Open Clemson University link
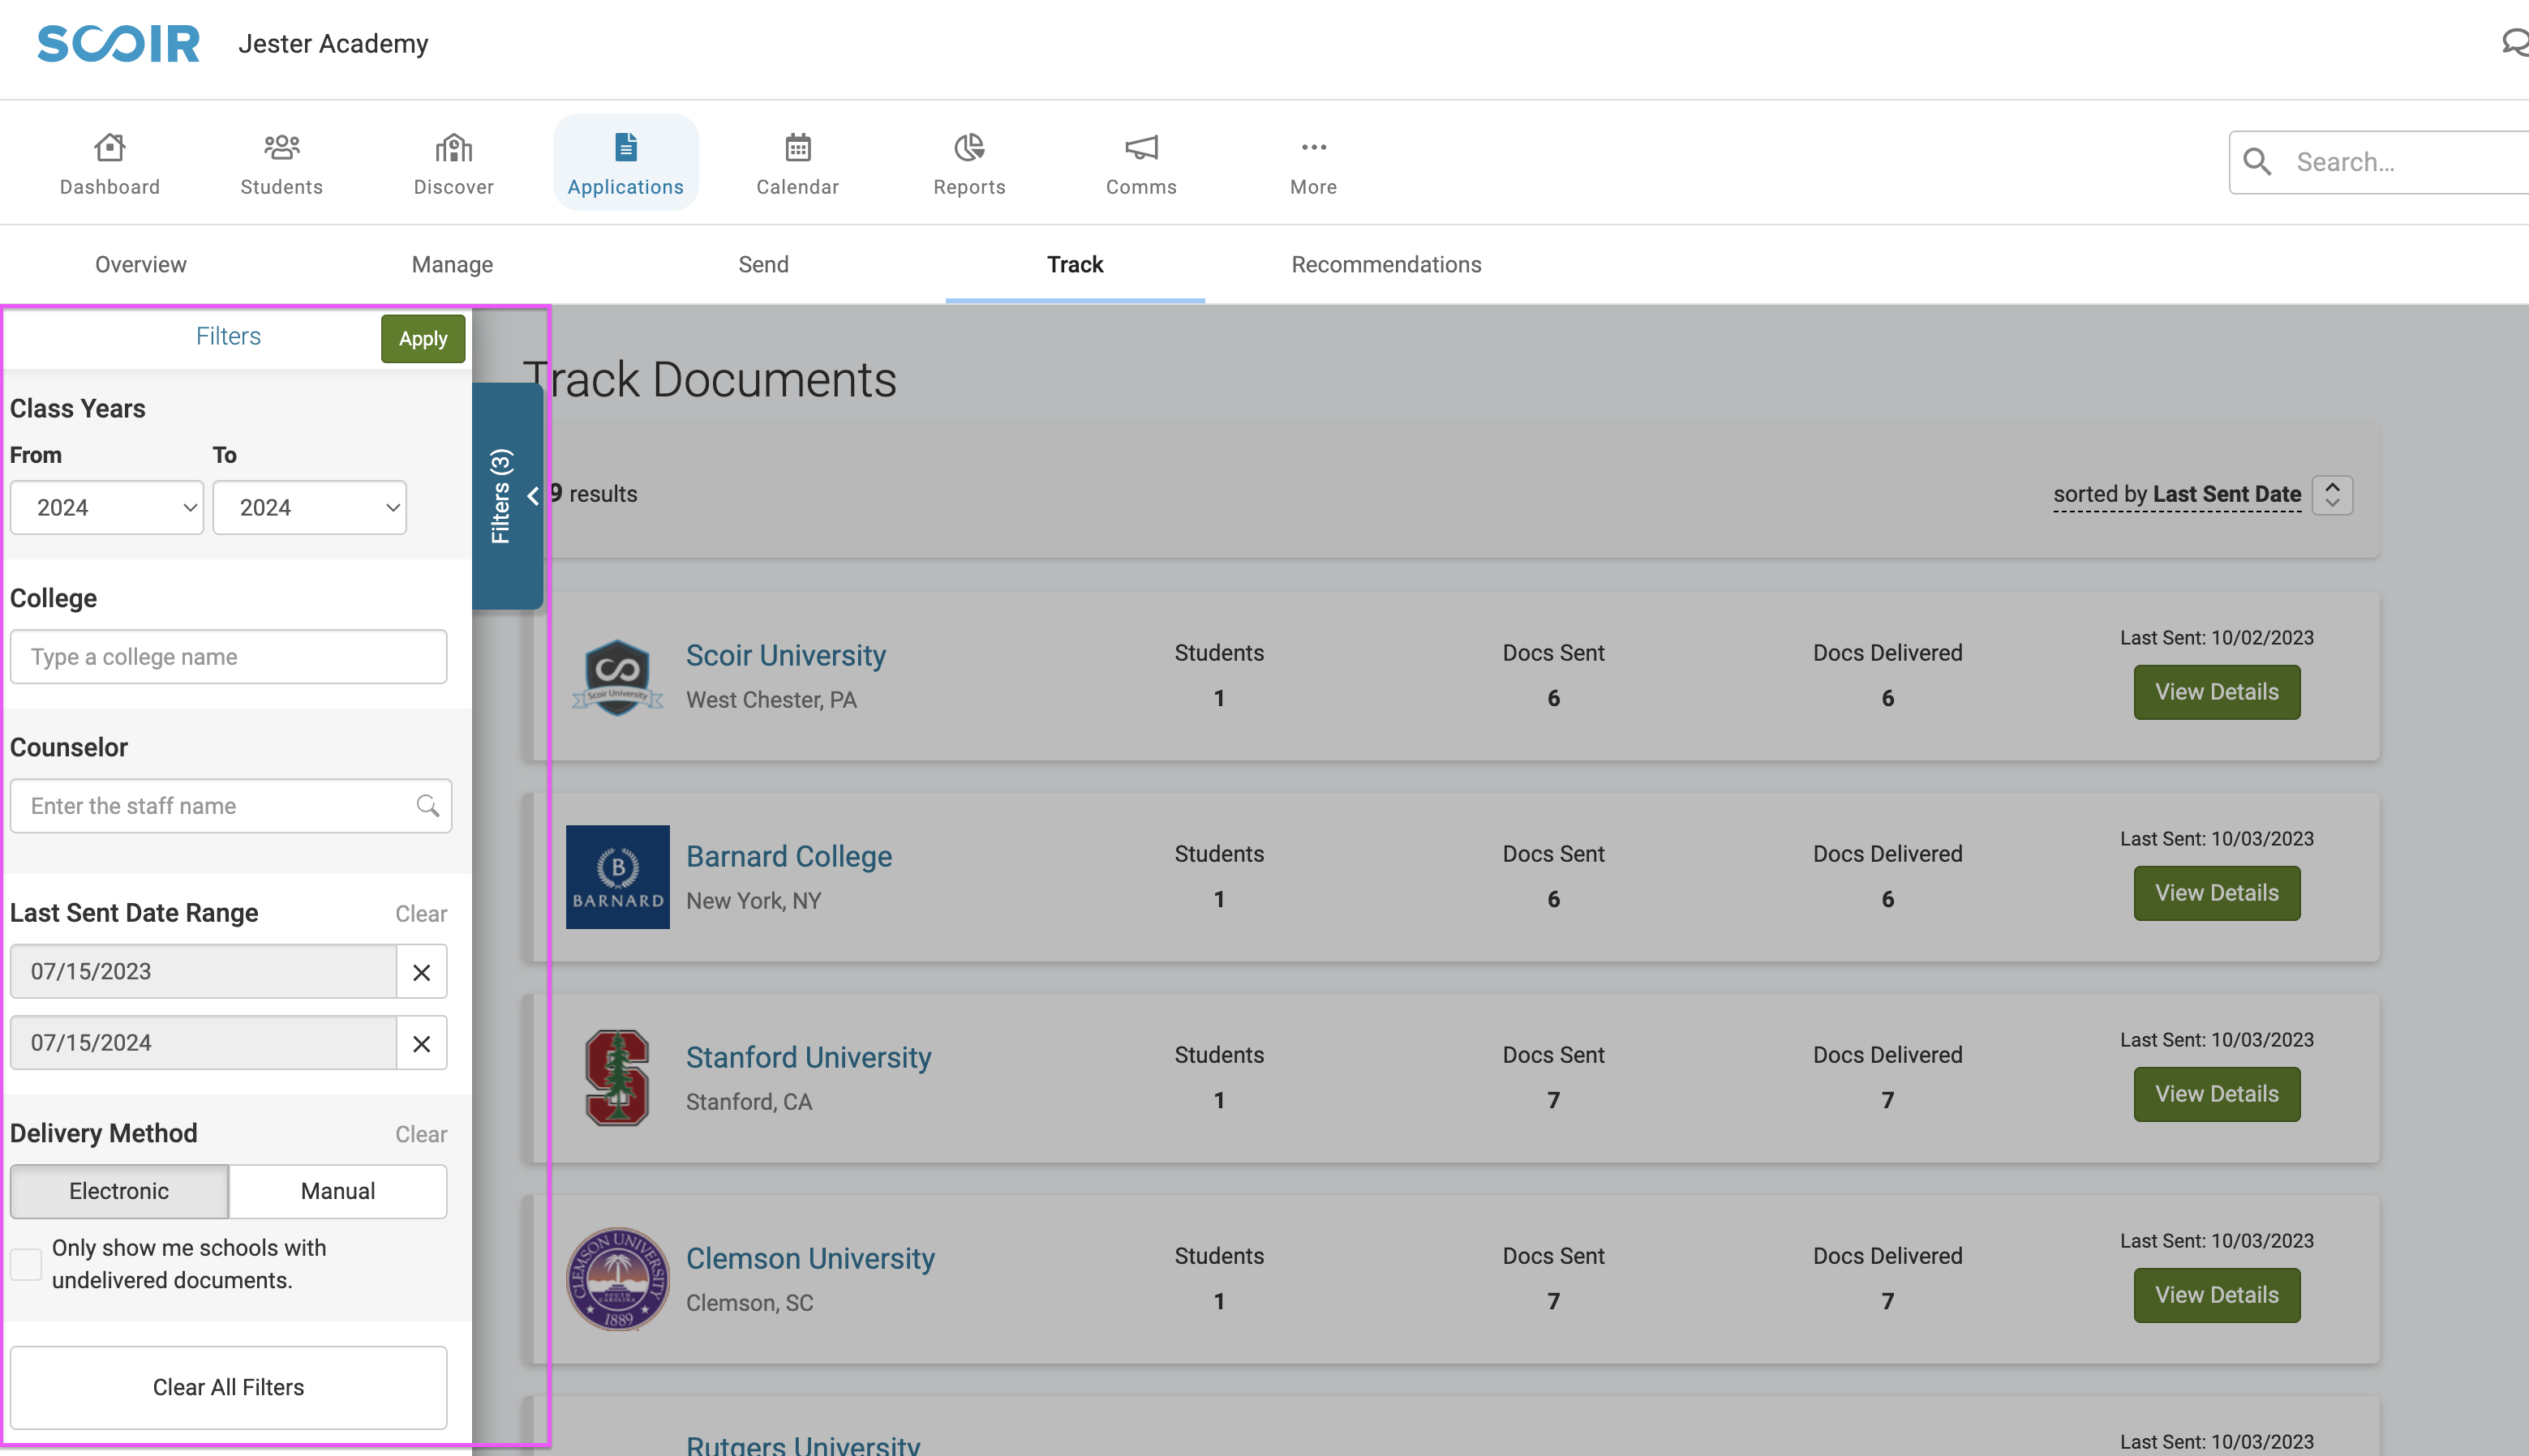The width and height of the screenshot is (2529, 1456). pyautogui.click(x=810, y=1258)
